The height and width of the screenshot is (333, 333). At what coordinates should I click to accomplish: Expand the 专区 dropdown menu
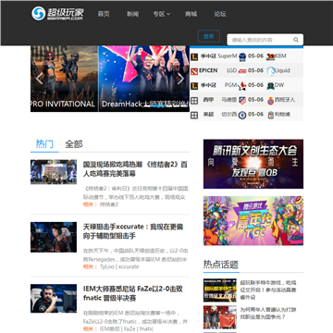point(162,14)
